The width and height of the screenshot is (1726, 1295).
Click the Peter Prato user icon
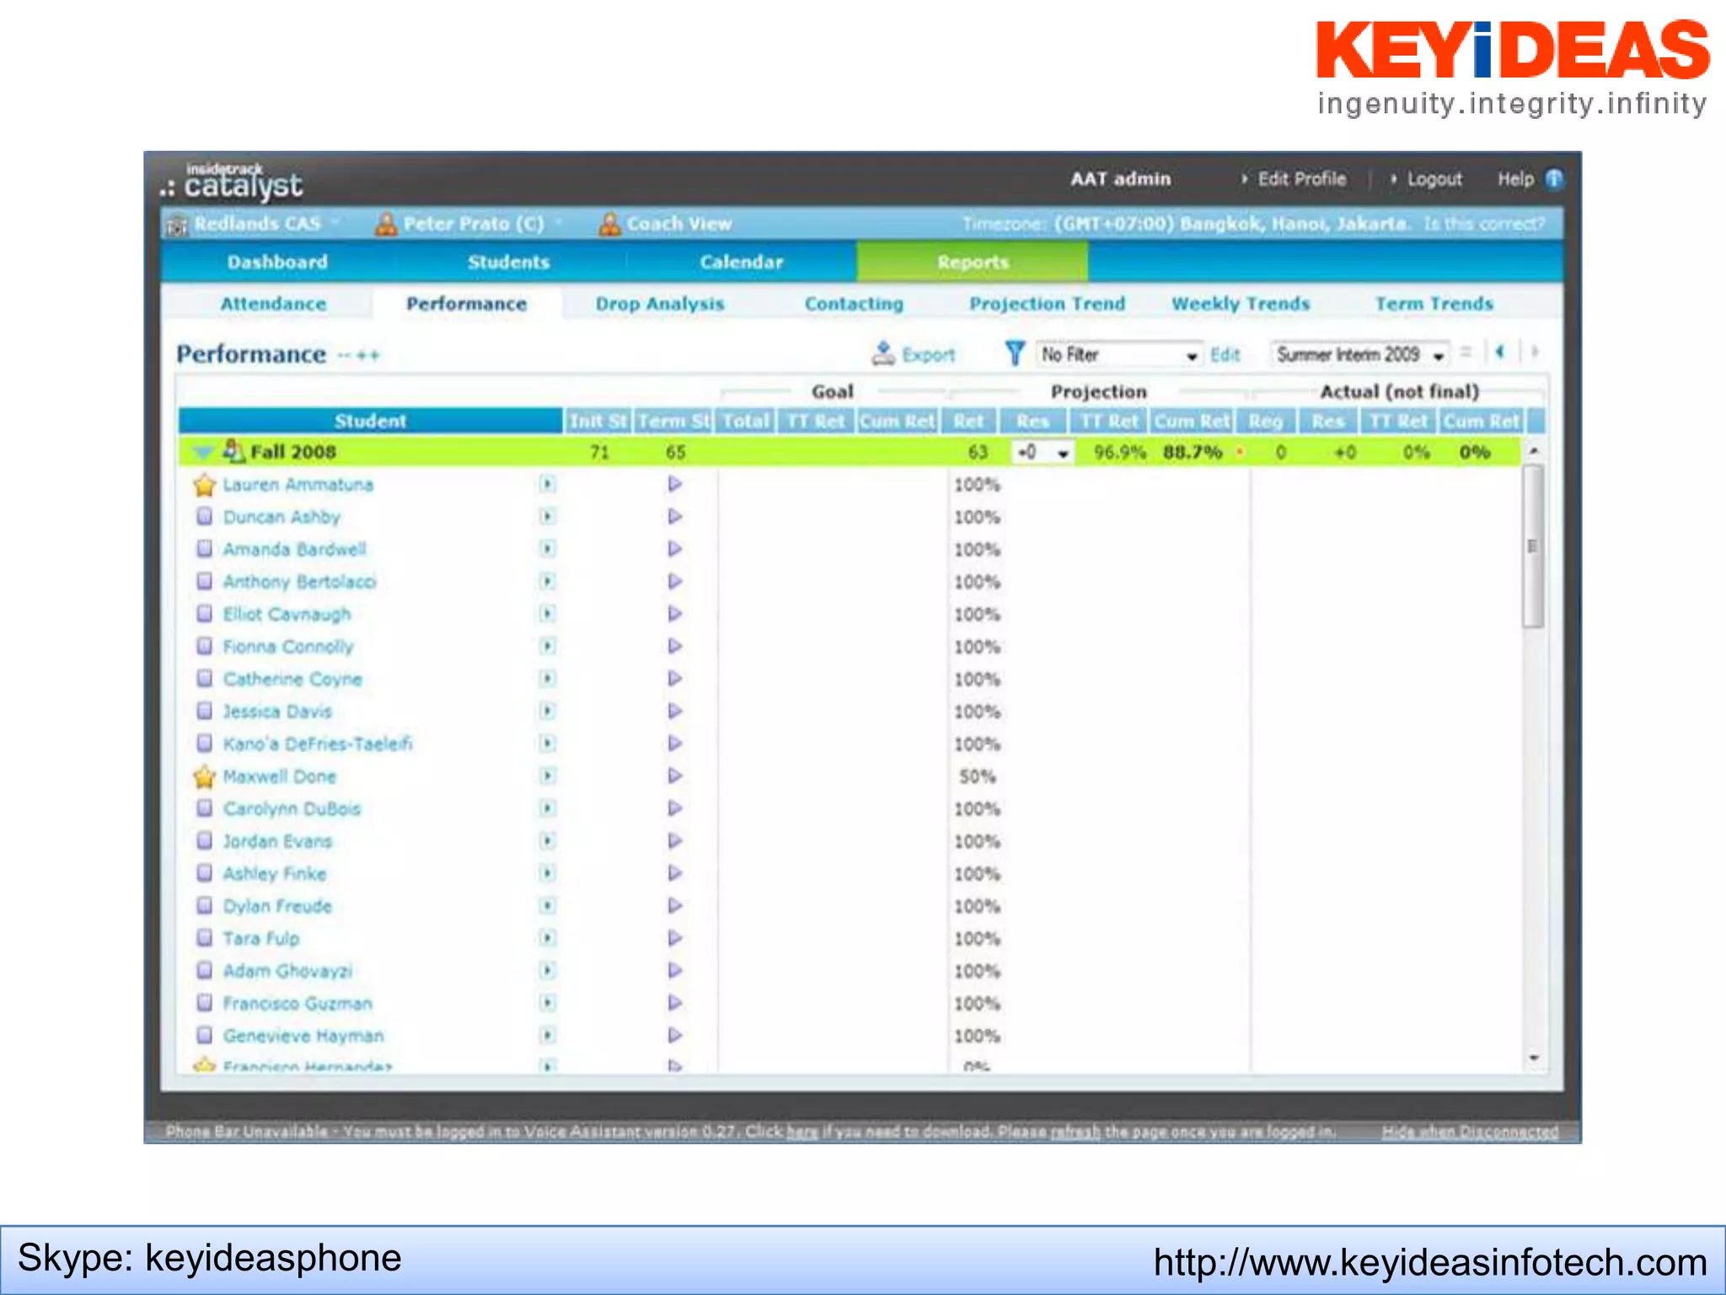[386, 223]
